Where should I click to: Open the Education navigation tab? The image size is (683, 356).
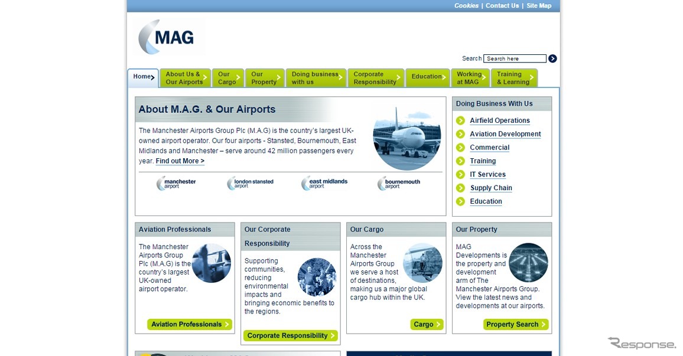click(428, 78)
